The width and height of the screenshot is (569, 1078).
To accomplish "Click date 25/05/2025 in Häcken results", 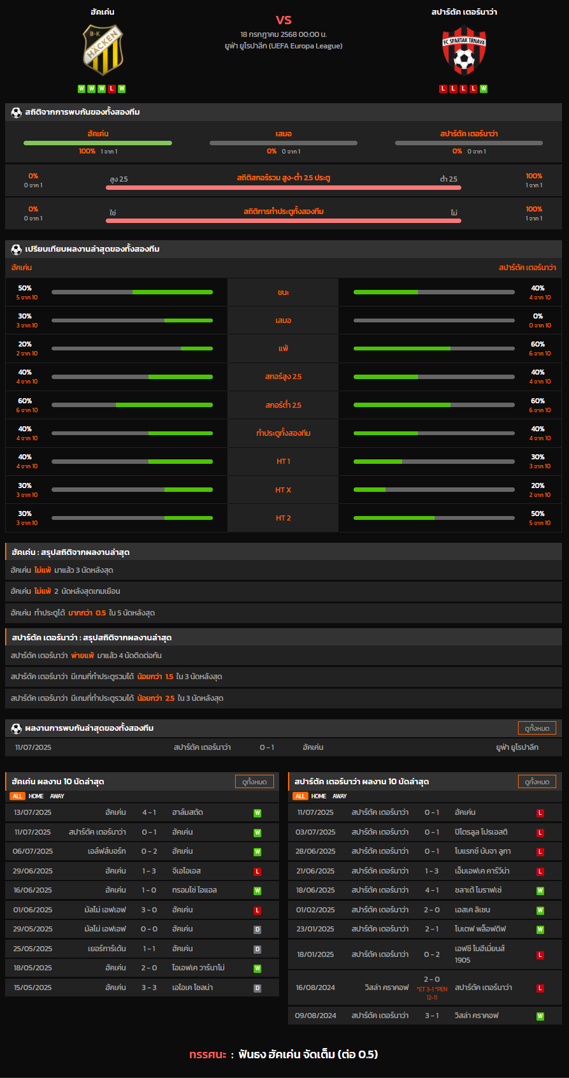I will (x=32, y=949).
